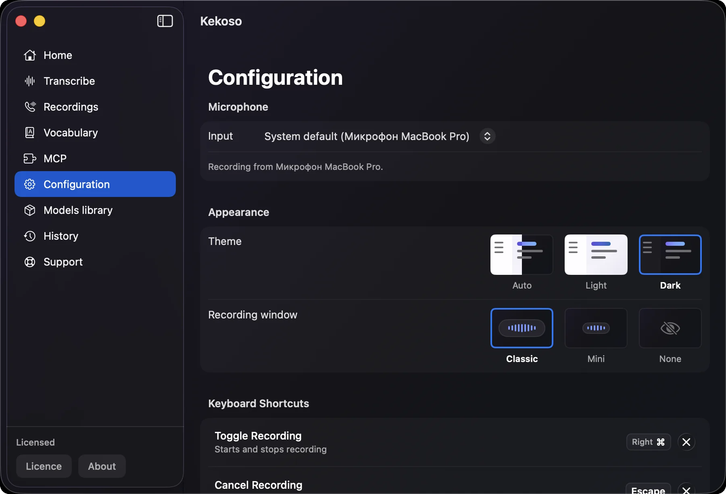Clear the Cancel Recording shortcut
The width and height of the screenshot is (726, 494).
(x=686, y=489)
